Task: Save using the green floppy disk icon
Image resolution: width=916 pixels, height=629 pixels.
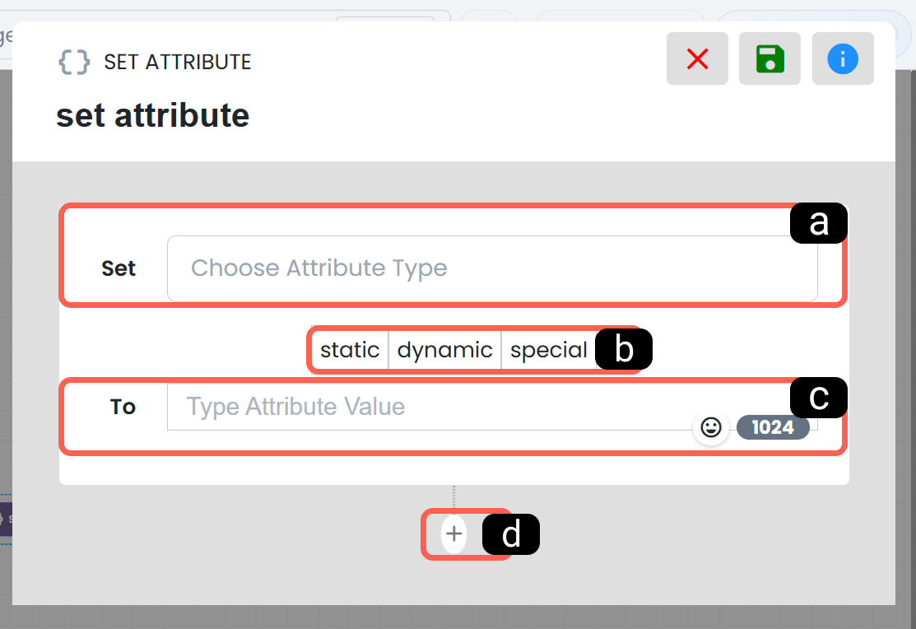Action: pyautogui.click(x=770, y=58)
